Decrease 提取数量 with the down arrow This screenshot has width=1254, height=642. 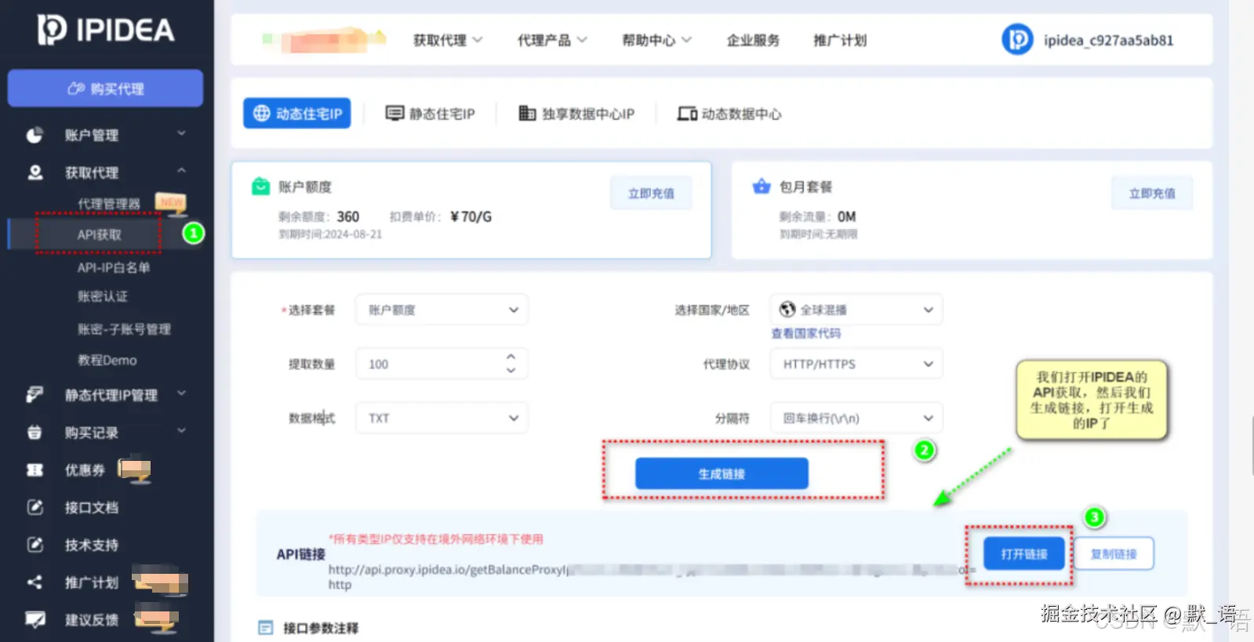point(511,370)
